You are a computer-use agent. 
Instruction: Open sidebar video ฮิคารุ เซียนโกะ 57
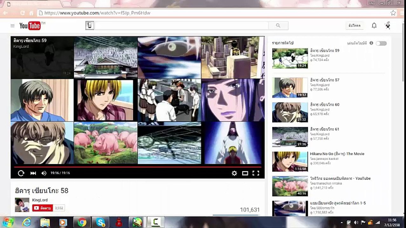pyautogui.click(x=325, y=80)
